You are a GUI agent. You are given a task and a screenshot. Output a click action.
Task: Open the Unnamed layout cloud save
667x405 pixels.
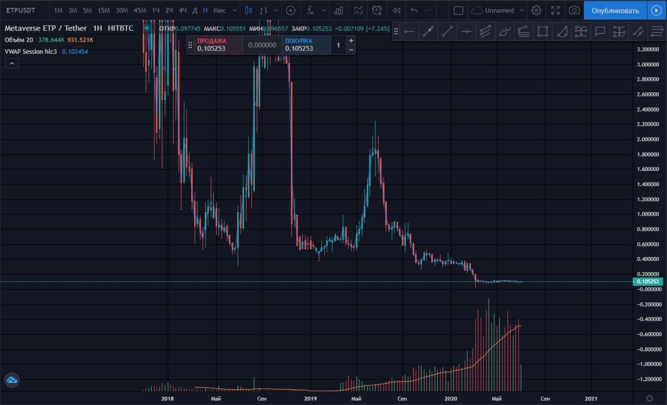point(492,10)
